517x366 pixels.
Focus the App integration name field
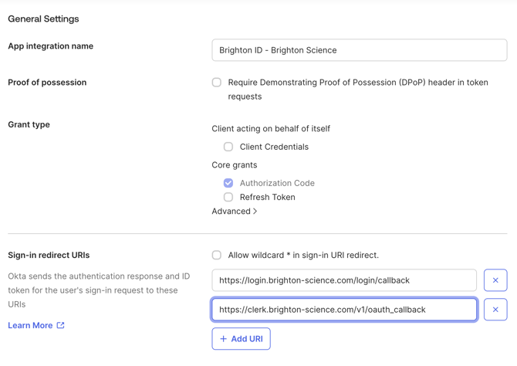pos(359,50)
